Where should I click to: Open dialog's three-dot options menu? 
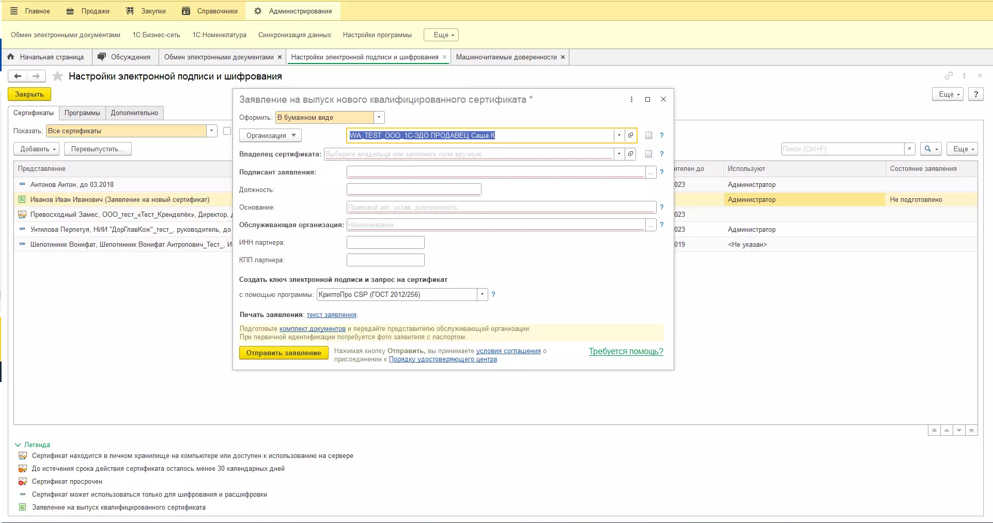point(631,99)
